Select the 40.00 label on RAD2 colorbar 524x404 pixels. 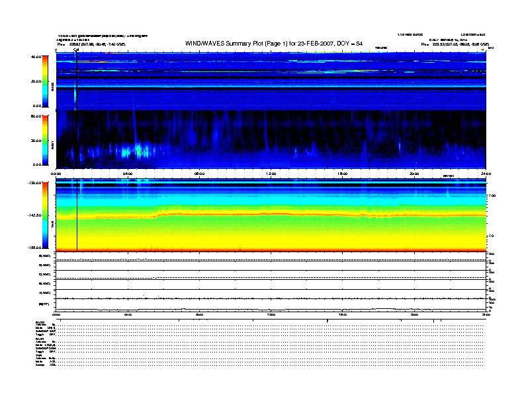click(36, 57)
